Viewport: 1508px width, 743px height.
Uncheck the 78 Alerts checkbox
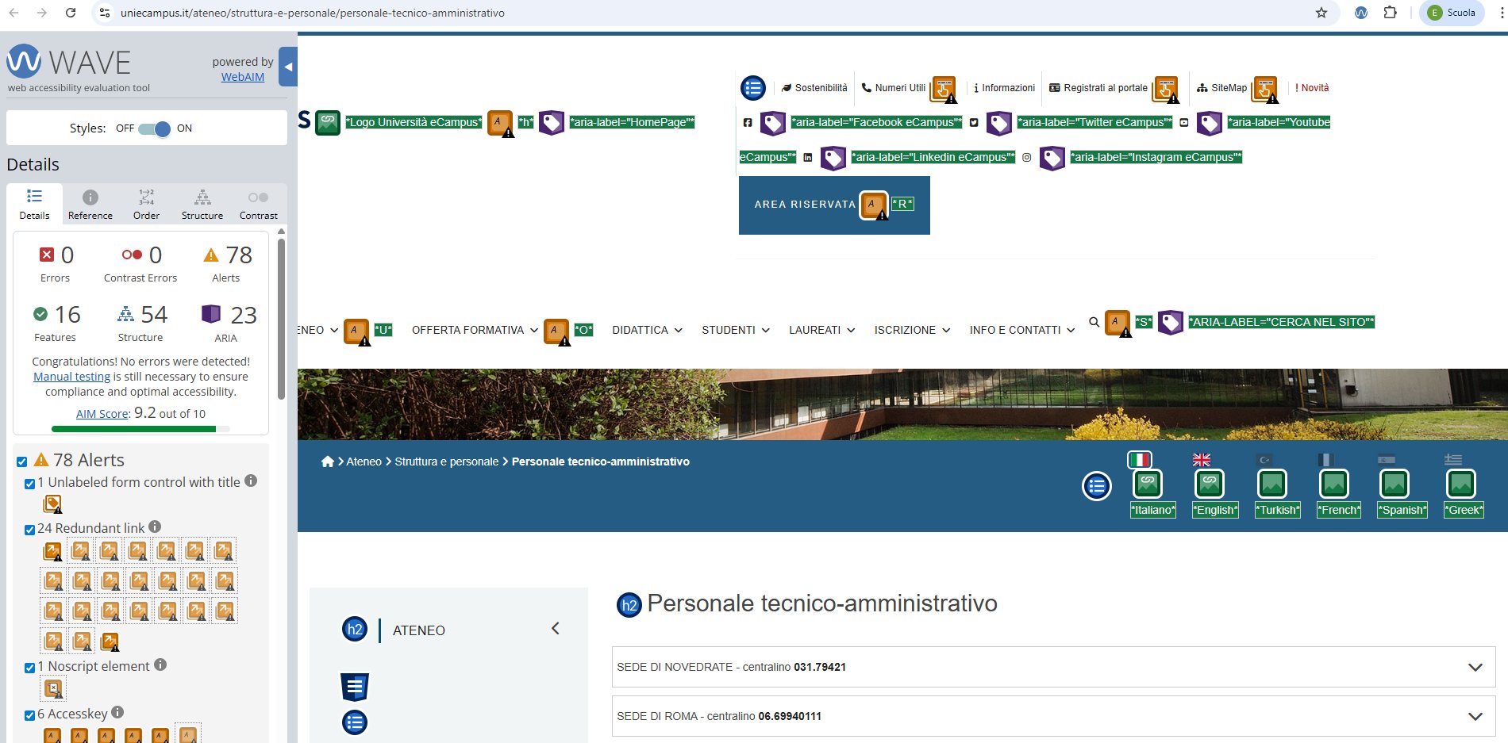click(22, 462)
